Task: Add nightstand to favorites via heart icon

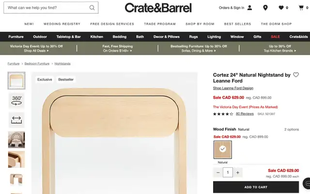Action: pos(296,75)
